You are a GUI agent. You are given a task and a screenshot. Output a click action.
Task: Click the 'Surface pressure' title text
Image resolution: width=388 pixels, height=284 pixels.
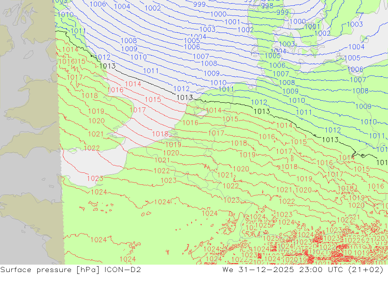click(x=35, y=269)
